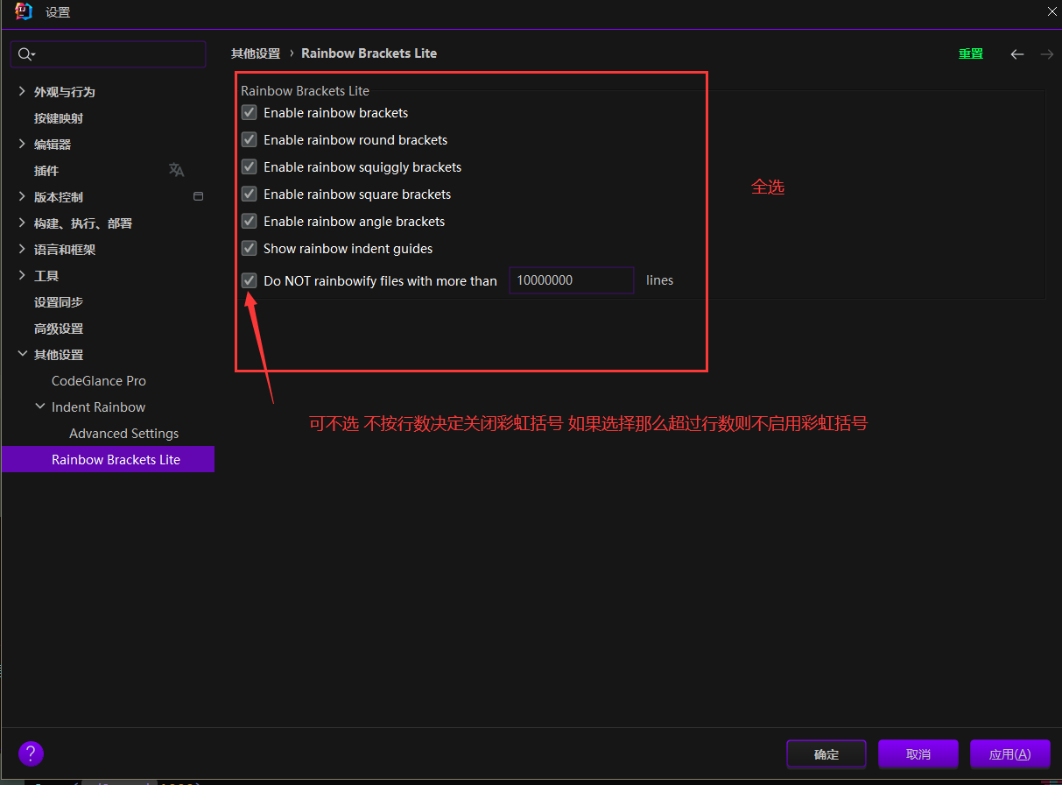The height and width of the screenshot is (785, 1062).
Task: Toggle Enable rainbow squiggly brackets checkbox
Action: [249, 166]
